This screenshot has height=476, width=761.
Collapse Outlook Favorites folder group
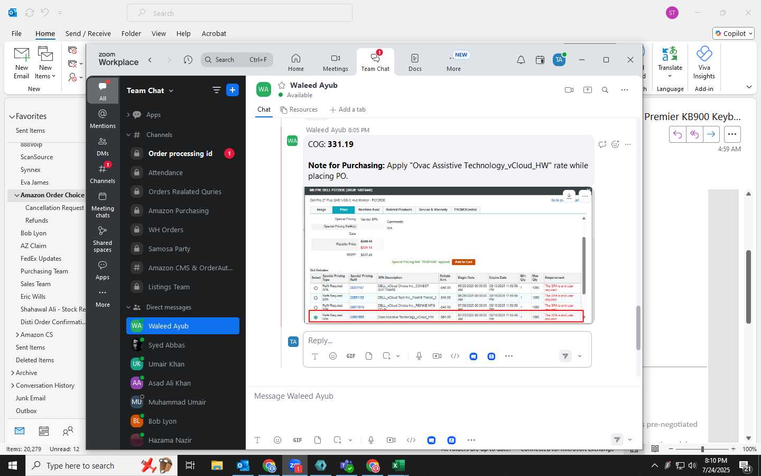click(12, 116)
